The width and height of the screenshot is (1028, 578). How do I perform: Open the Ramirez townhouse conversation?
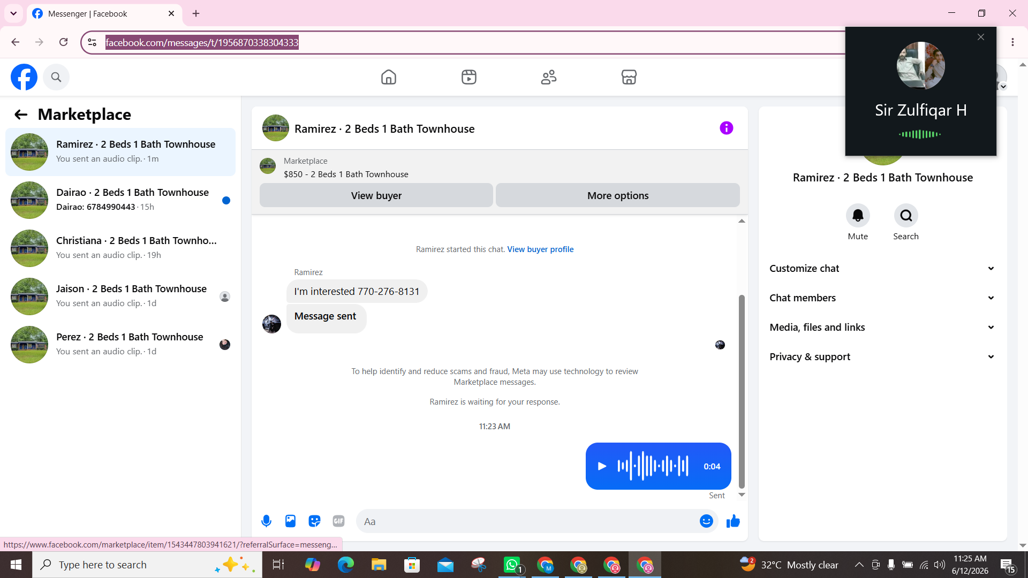120,152
